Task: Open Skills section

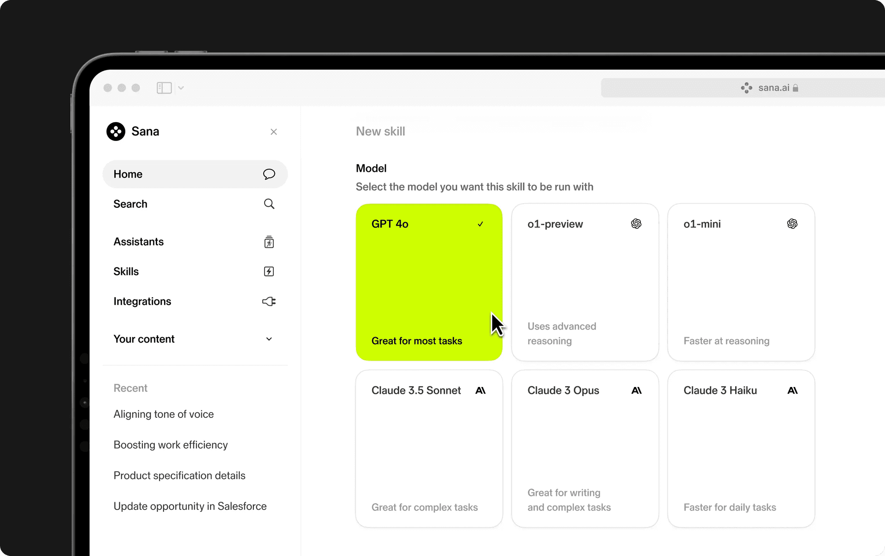Action: tap(195, 271)
